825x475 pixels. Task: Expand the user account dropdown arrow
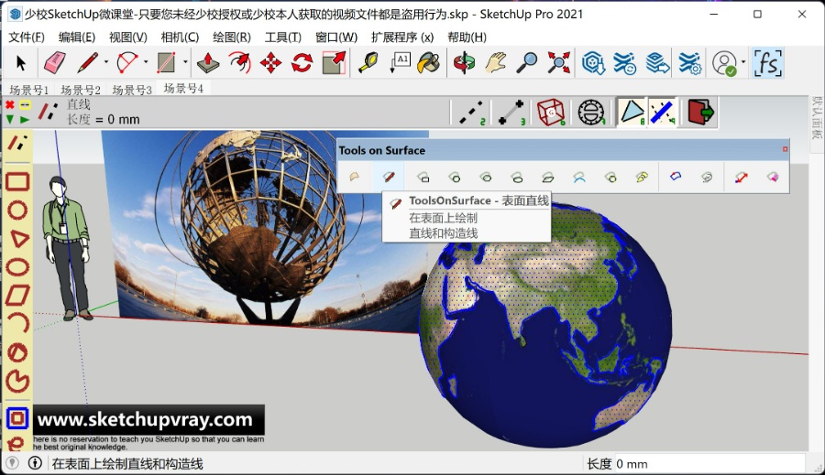coord(743,62)
